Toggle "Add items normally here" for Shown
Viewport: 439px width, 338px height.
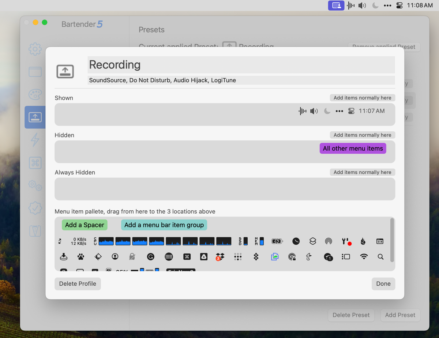point(362,98)
